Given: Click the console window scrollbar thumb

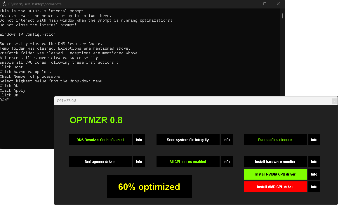Looking at the screenshot, I should coord(283,16).
